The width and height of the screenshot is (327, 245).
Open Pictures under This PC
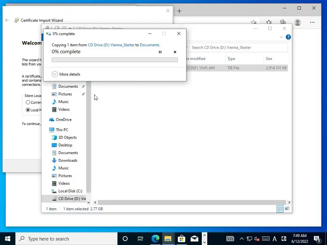(65, 176)
